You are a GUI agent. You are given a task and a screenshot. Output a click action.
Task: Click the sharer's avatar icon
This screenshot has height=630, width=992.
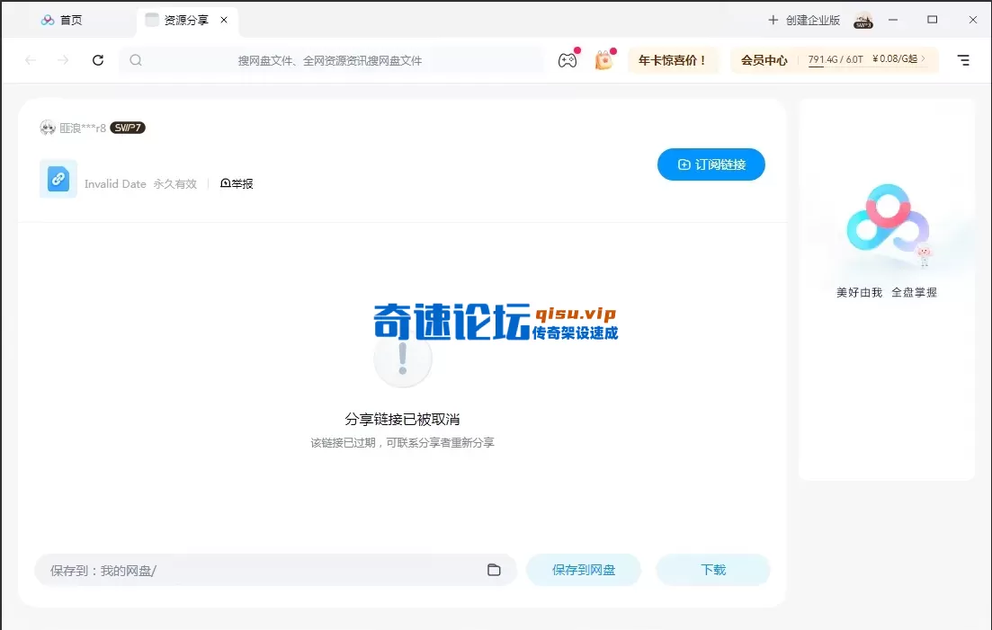(x=48, y=128)
